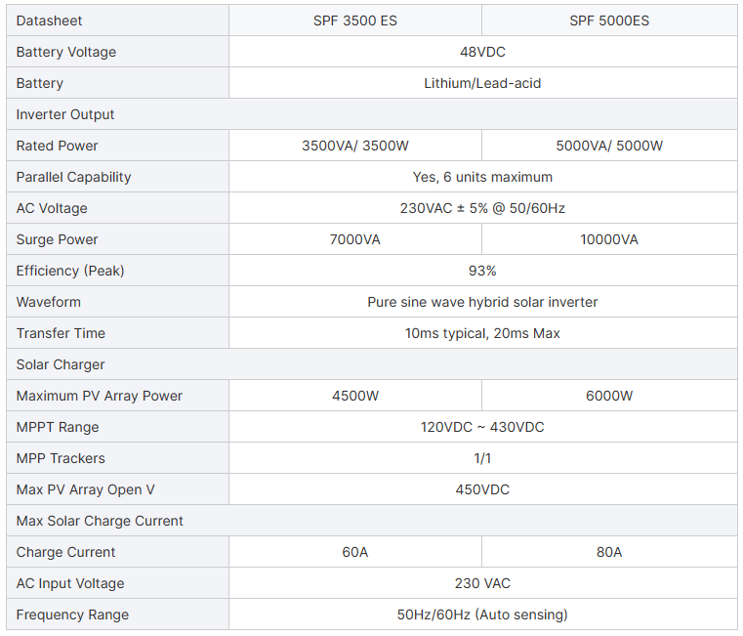Screen dimensions: 743x636
Task: Click the Parallel Capability row label
Action: (73, 177)
